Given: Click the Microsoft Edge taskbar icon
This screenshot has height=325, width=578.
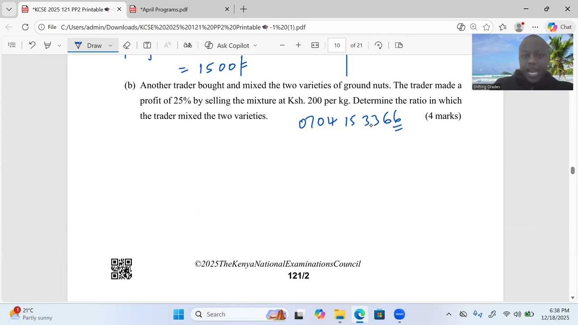Looking at the screenshot, I should click(x=360, y=314).
